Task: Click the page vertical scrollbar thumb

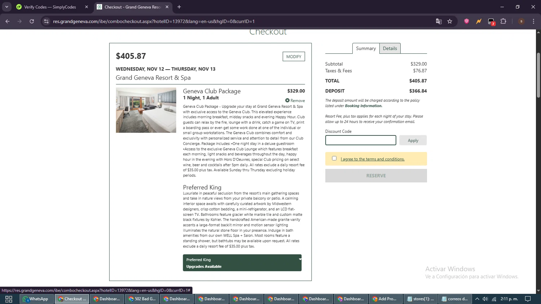Action: (538, 75)
